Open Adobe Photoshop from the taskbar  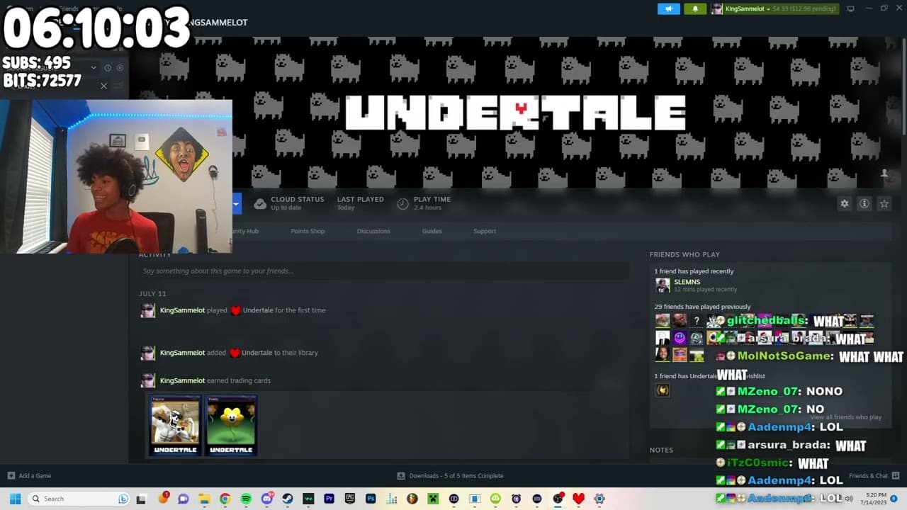pyautogui.click(x=371, y=499)
